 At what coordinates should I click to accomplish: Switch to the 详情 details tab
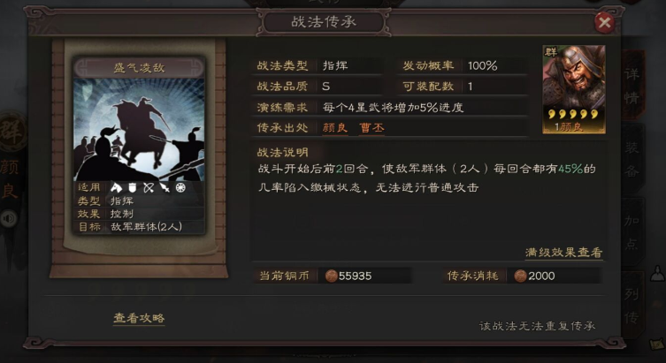tap(632, 86)
